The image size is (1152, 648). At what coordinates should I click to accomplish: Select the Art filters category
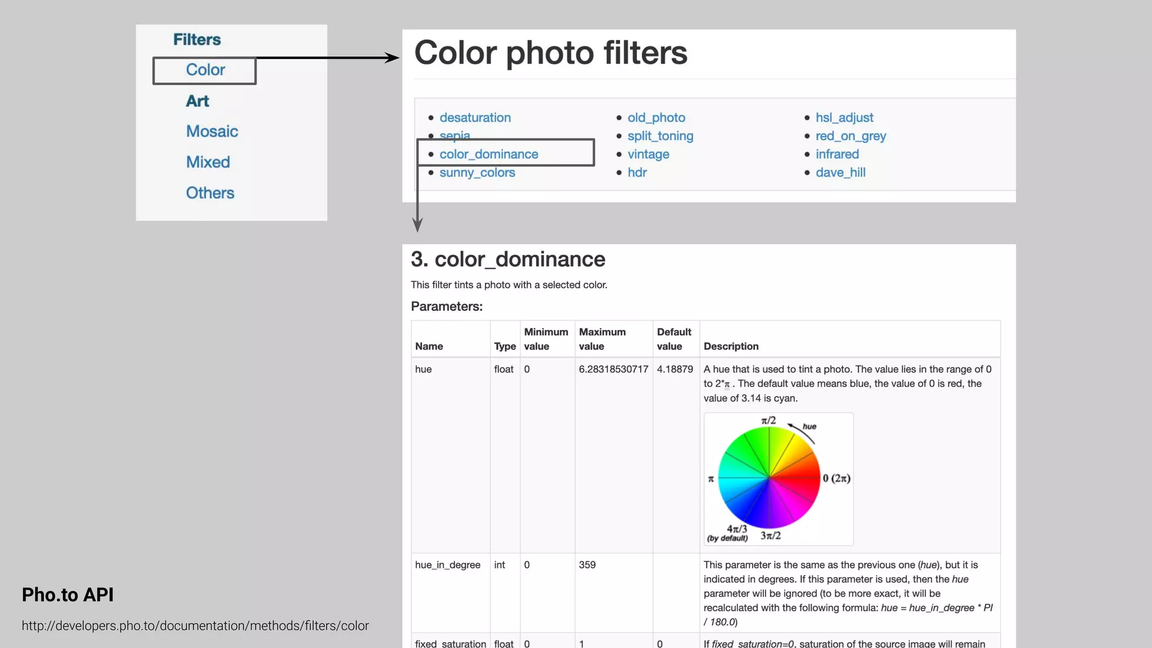(197, 101)
